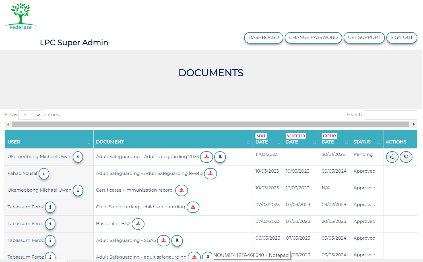Download the immunization record certificate
This screenshot has width=423, height=262.
[x=181, y=190]
